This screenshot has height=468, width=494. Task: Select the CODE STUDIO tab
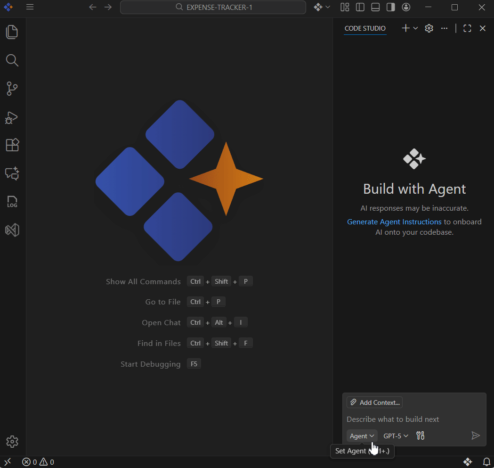(365, 28)
